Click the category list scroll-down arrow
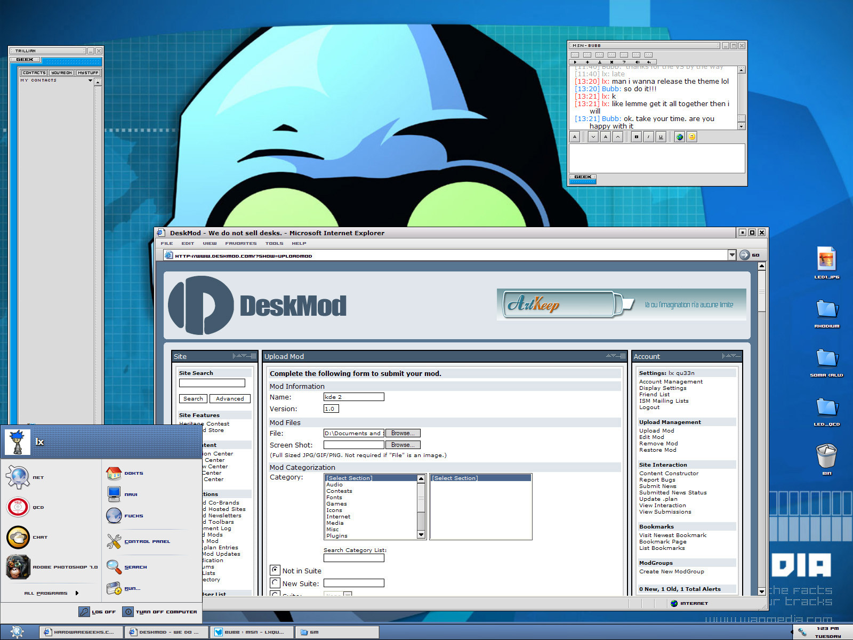853x640 pixels. pyautogui.click(x=421, y=534)
